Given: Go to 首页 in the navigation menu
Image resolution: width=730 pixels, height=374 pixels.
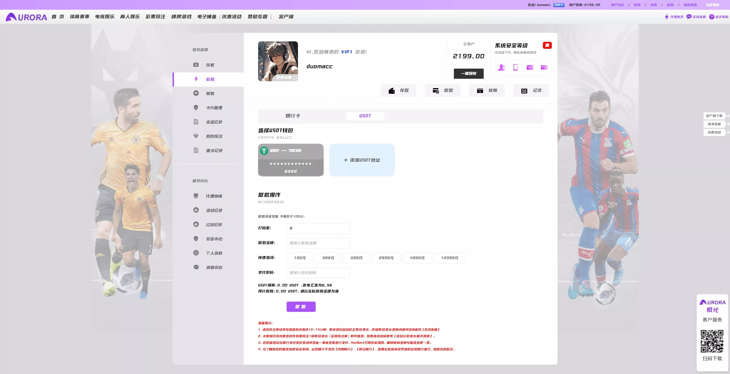Looking at the screenshot, I should 58,17.
